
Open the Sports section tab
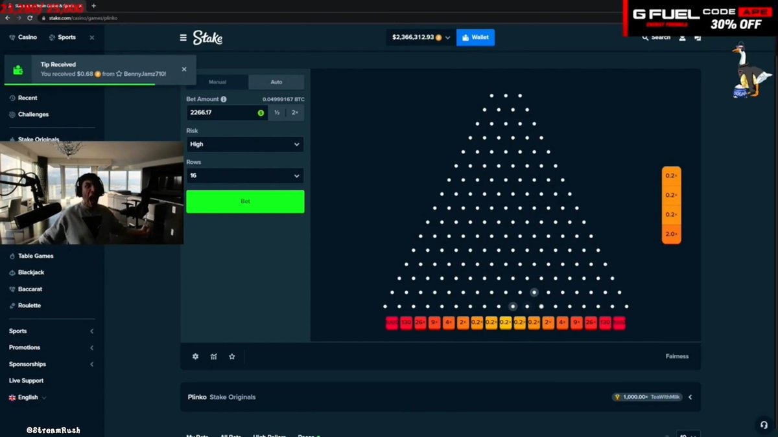point(62,38)
